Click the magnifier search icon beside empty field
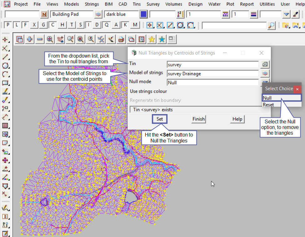The height and width of the screenshot is (237, 305). tap(272, 25)
